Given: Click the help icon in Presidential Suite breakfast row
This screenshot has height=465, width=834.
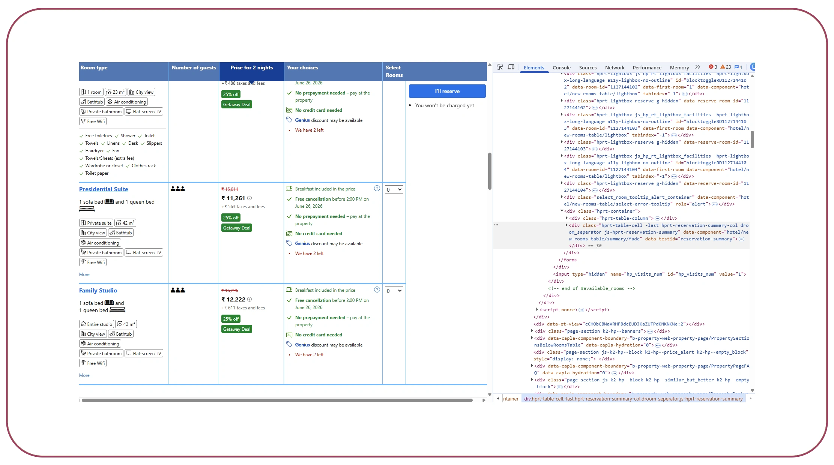Looking at the screenshot, I should tap(377, 188).
